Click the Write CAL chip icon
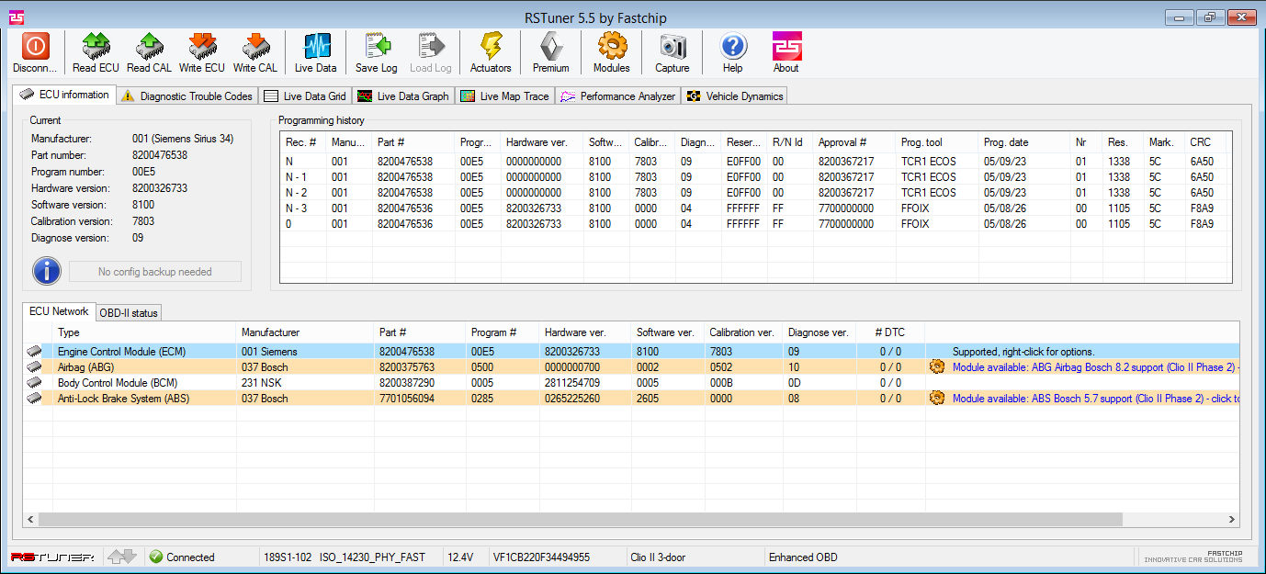The width and height of the screenshot is (1266, 574). (x=254, y=47)
